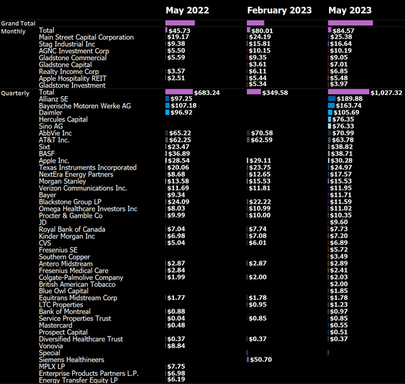The image size is (405, 384).
Task: Click the May 2023 column header
Action: point(350,10)
